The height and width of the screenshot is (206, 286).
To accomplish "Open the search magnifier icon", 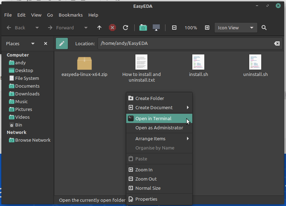I will pos(264,28).
